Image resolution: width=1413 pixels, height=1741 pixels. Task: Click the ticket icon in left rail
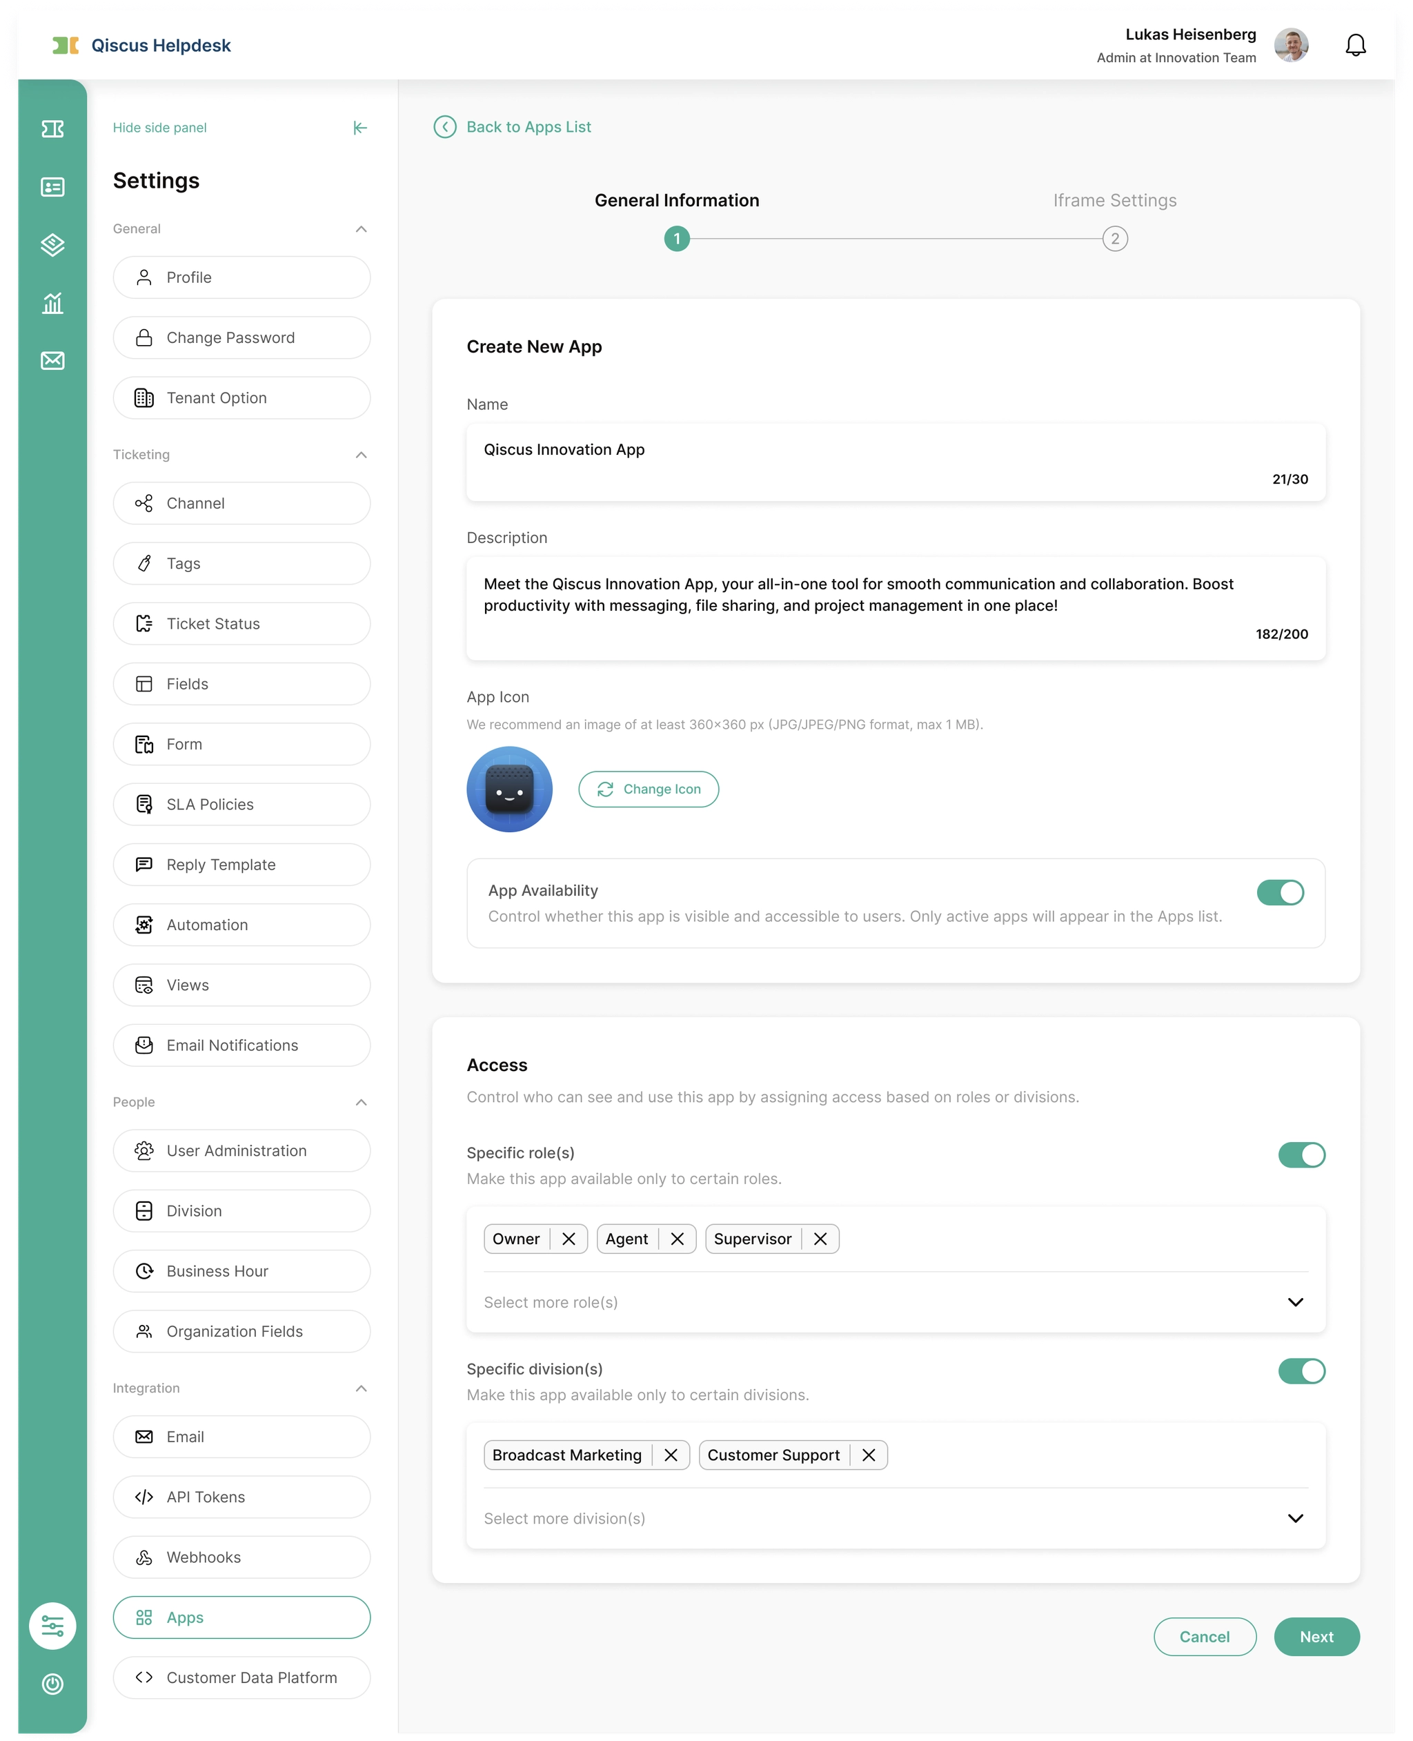(53, 128)
